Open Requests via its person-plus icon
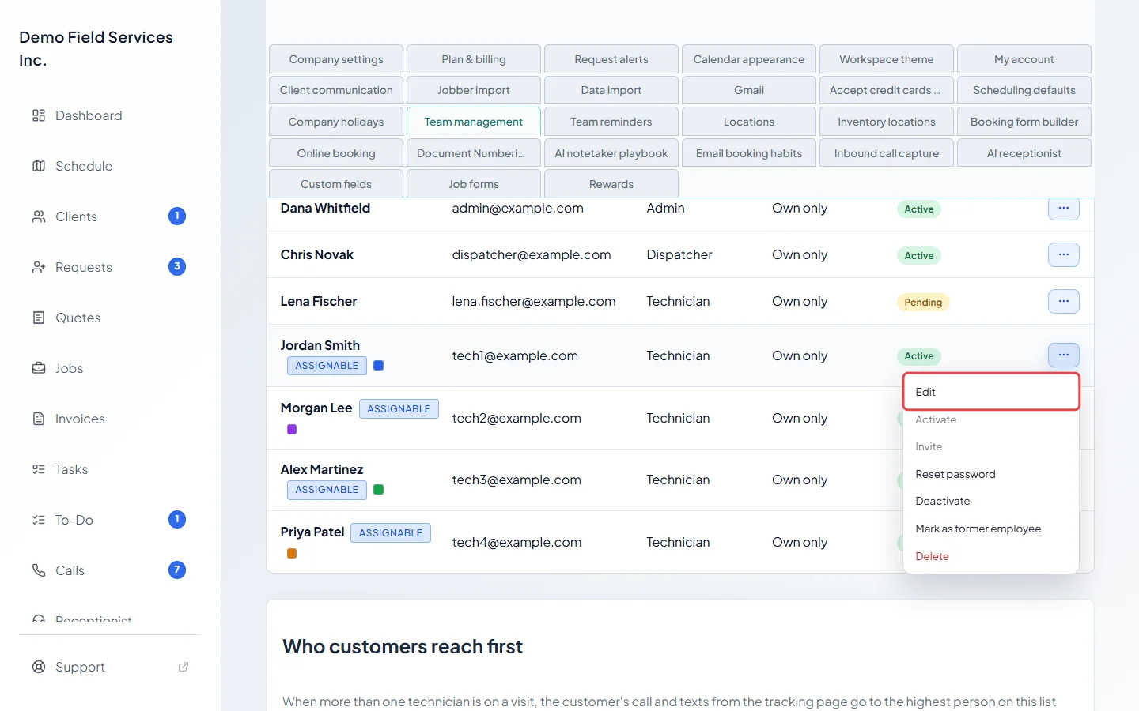This screenshot has width=1139, height=711. 39,267
